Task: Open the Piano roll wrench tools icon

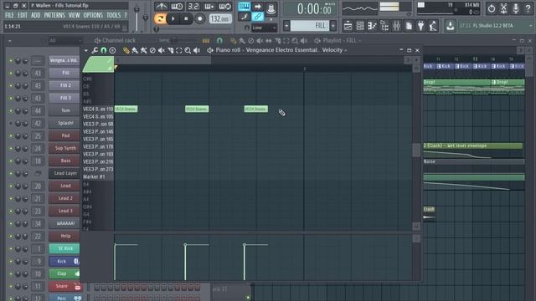Action: 95,50
